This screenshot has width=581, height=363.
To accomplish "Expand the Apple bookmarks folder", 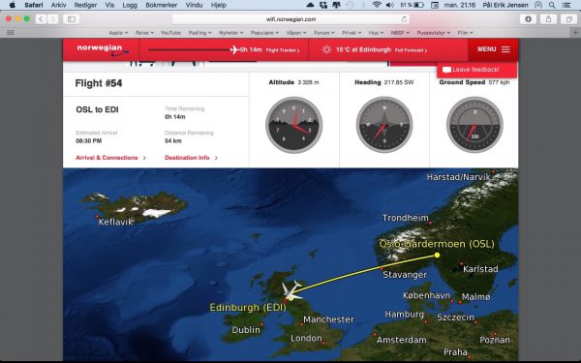I will pos(118,33).
